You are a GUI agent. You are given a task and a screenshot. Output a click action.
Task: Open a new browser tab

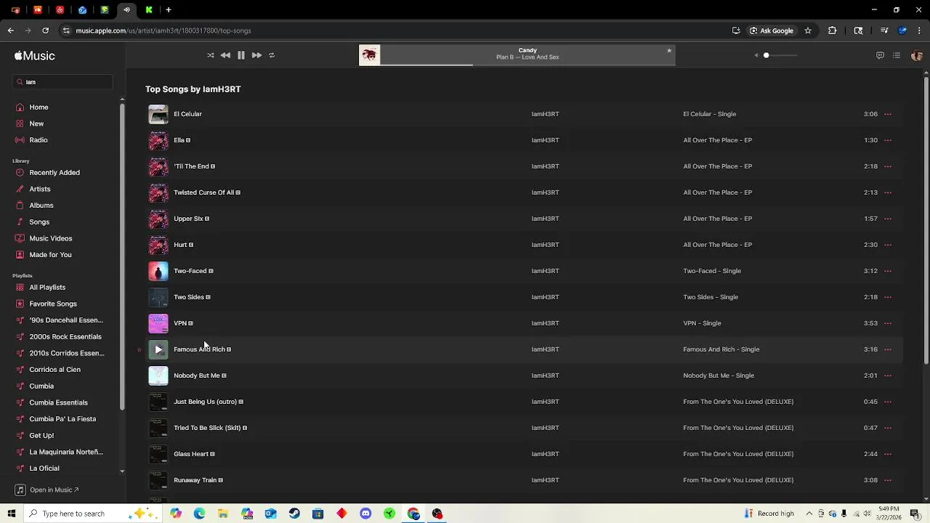tap(168, 10)
